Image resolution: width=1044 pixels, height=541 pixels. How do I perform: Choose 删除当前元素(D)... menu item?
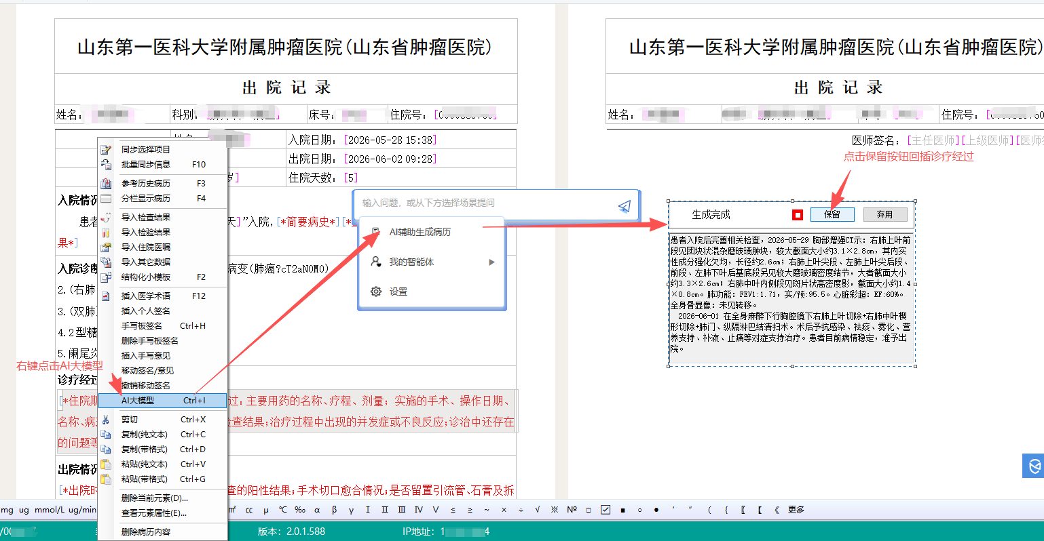pyautogui.click(x=162, y=498)
